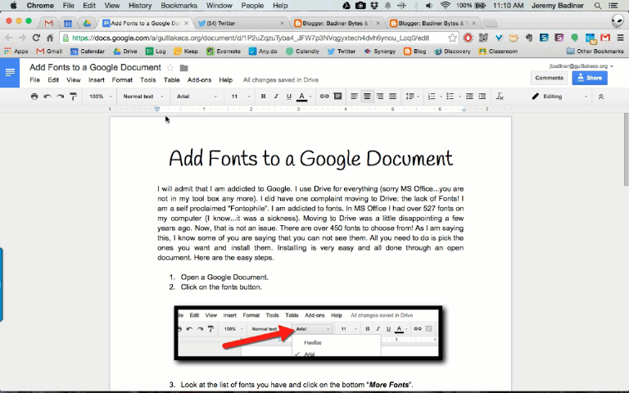Open macOS Notification Center icon
Image resolution: width=629 pixels, height=393 pixels.
(613, 6)
